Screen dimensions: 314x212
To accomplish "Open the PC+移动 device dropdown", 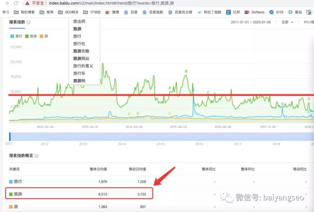I will point(308,23).
